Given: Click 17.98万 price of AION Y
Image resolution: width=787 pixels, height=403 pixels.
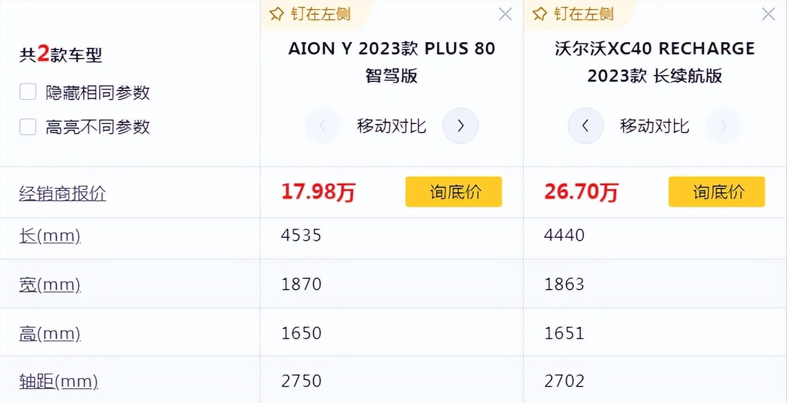Looking at the screenshot, I should (x=318, y=192).
